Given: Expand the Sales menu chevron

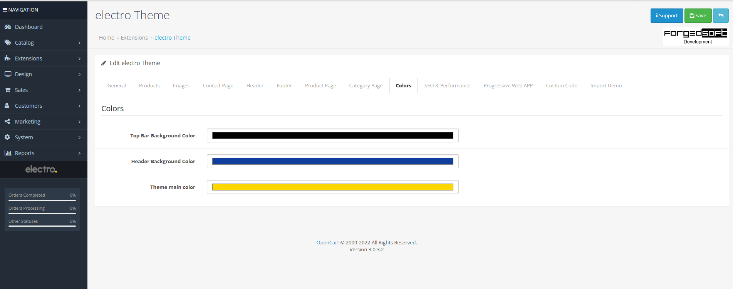Looking at the screenshot, I should 79,90.
